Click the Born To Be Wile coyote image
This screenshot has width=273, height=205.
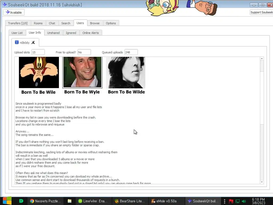[x=39, y=72]
